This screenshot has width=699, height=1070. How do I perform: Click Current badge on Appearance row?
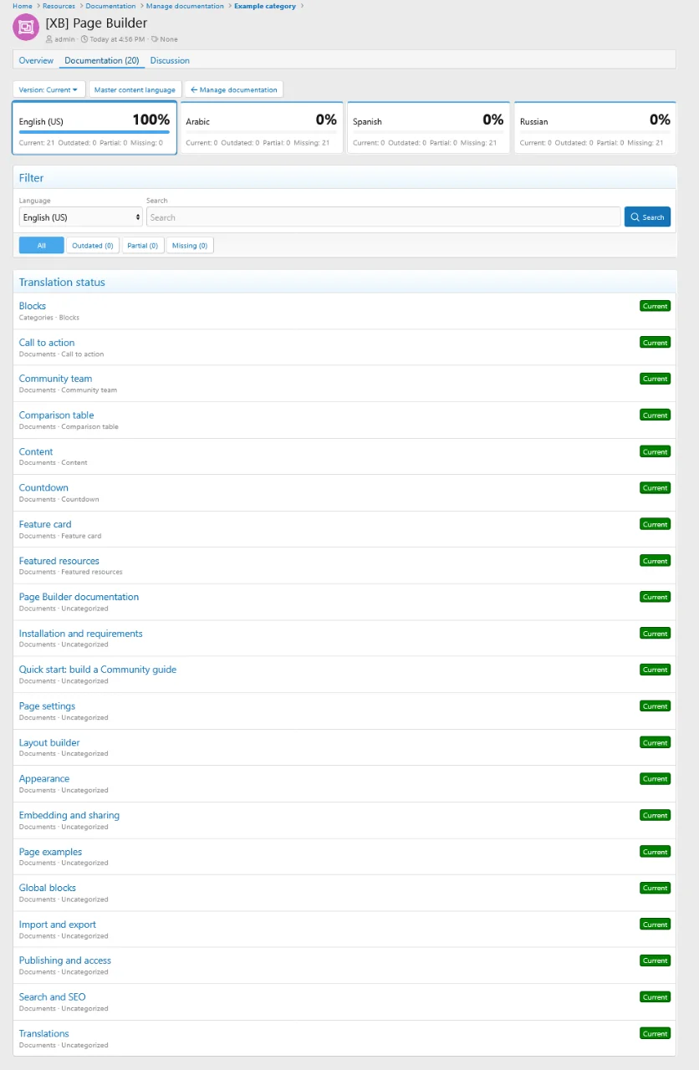[655, 779]
